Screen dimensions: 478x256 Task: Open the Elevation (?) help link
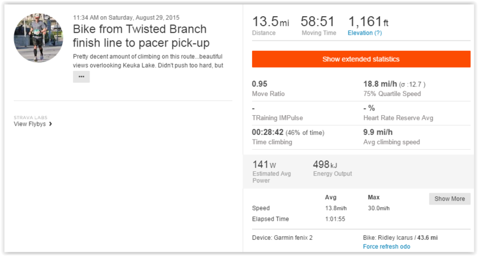click(x=364, y=33)
